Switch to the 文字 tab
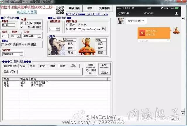The height and width of the screenshot is (126, 187). coord(22,66)
